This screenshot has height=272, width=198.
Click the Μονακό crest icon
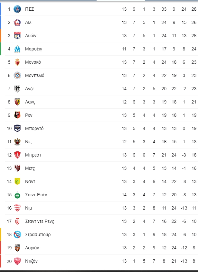(17, 62)
